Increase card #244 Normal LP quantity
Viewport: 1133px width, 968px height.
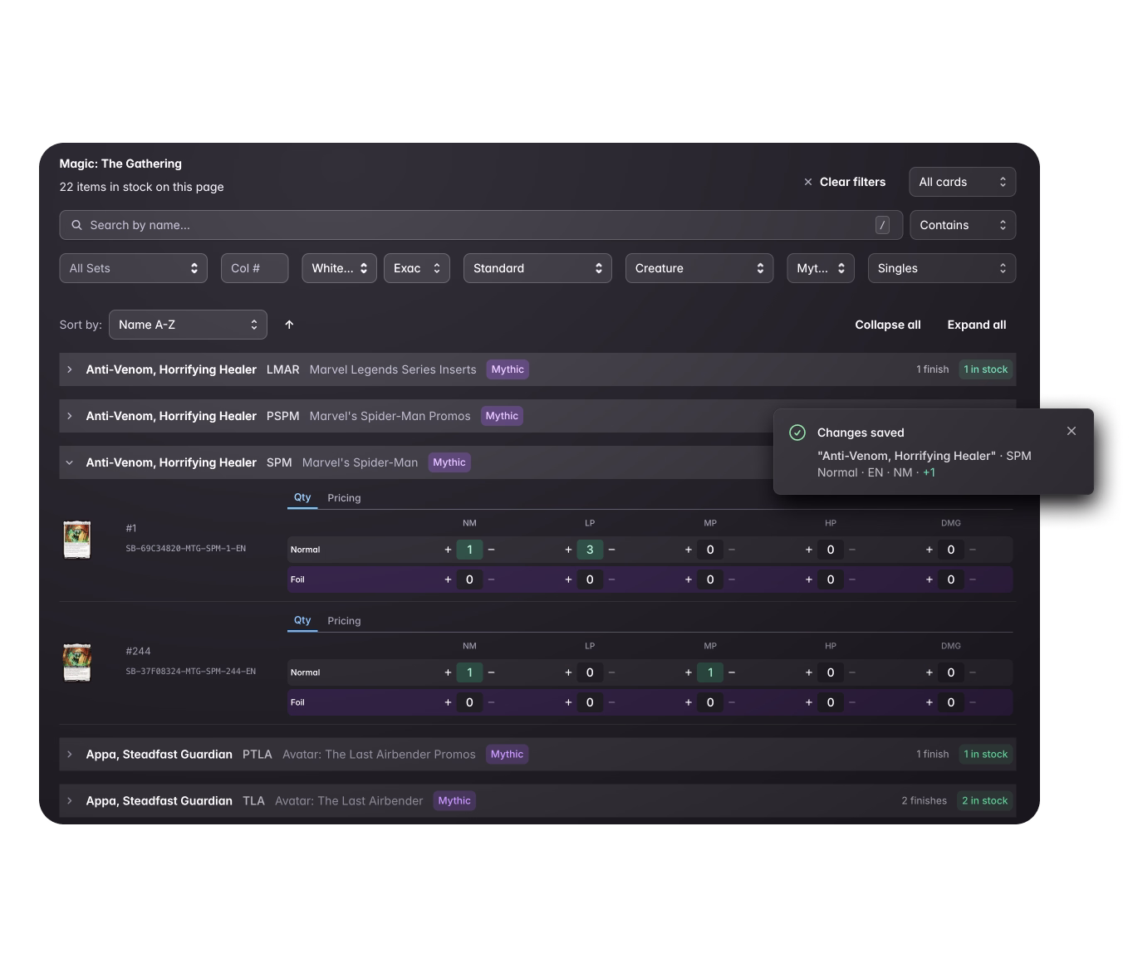coord(568,672)
